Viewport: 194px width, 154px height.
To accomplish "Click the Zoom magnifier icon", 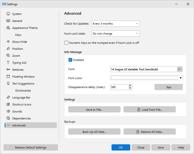I will [x=8, y=55].
